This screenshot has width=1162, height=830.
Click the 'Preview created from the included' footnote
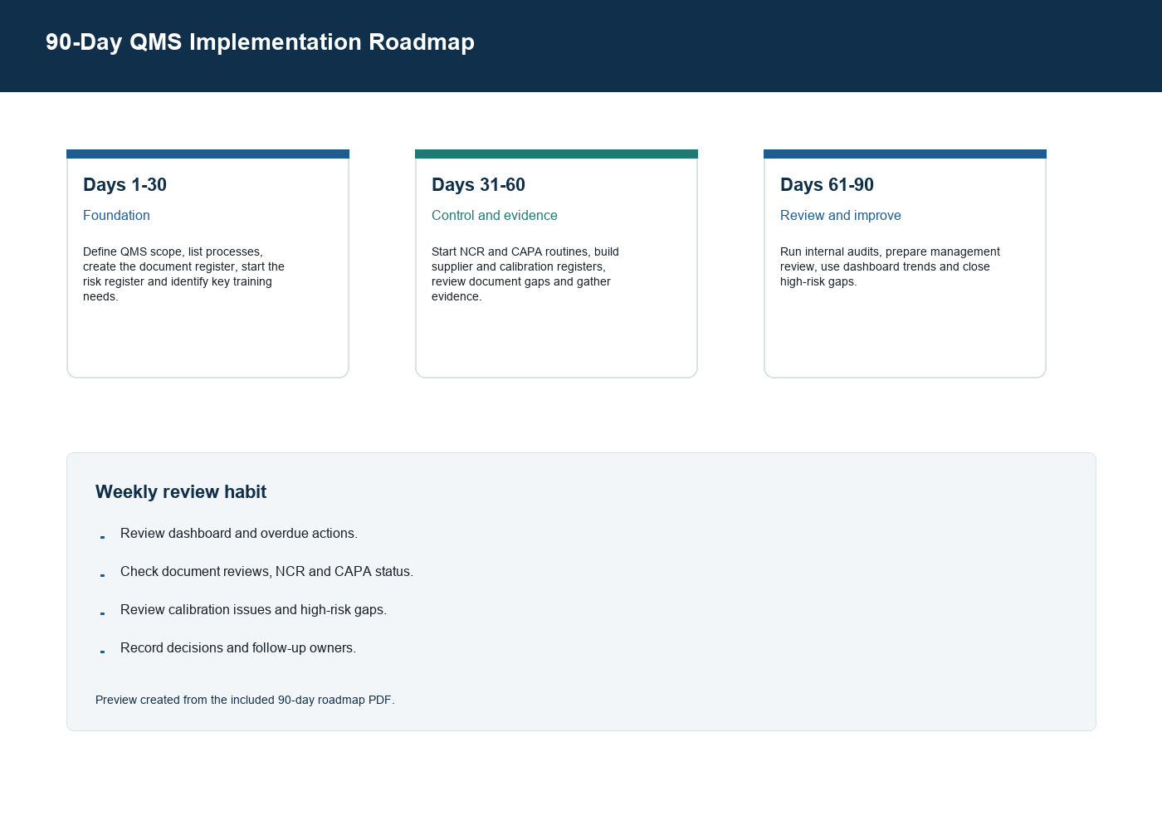(x=245, y=700)
